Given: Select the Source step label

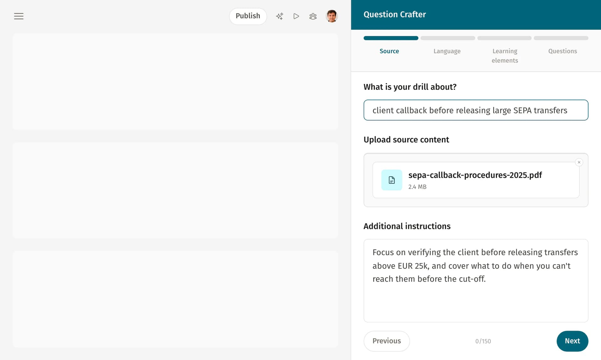Looking at the screenshot, I should [389, 51].
